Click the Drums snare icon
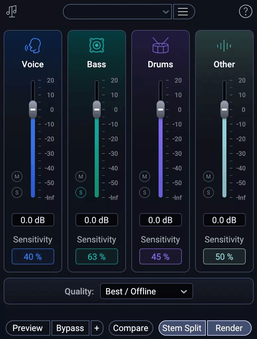 [161, 45]
